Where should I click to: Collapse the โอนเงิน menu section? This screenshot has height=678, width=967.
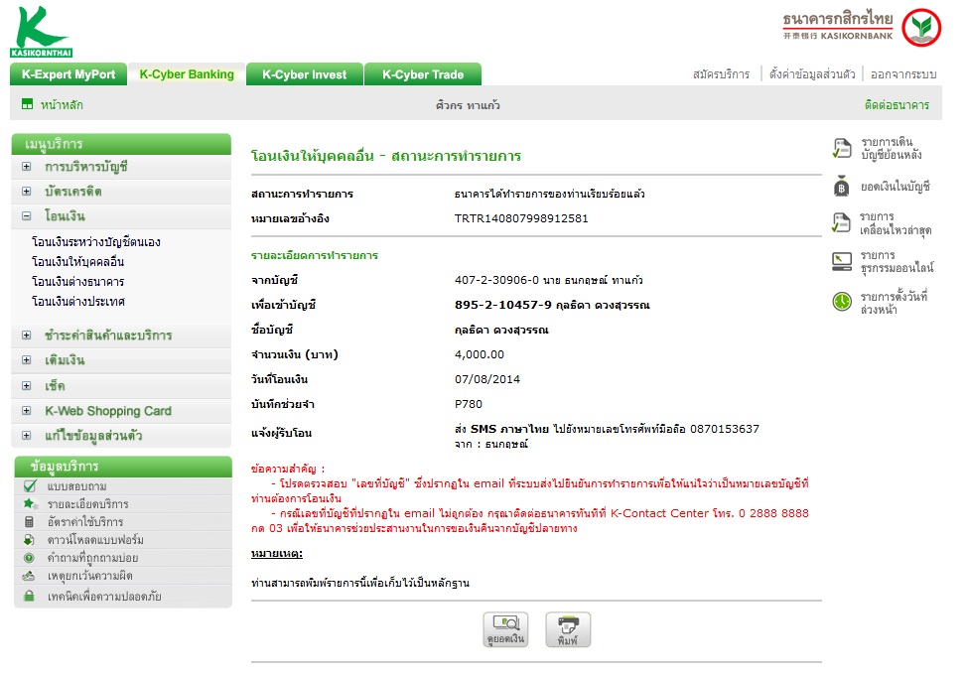point(27,215)
